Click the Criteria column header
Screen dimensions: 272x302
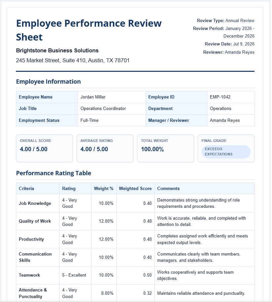click(38, 189)
